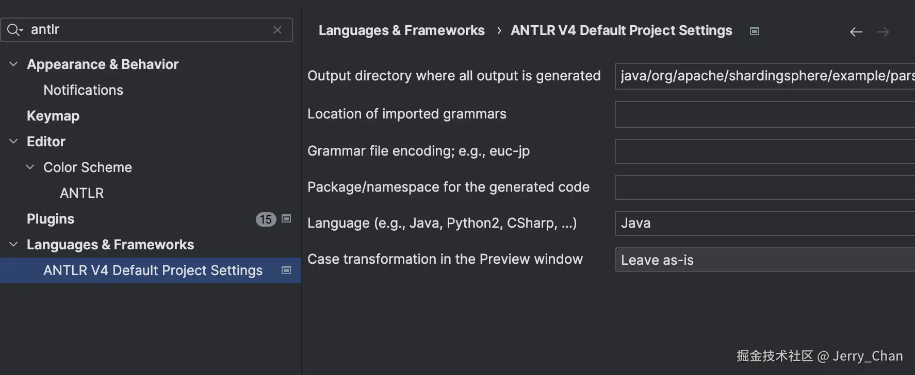Go forward to next settings page
The height and width of the screenshot is (375, 915).
pyautogui.click(x=883, y=32)
